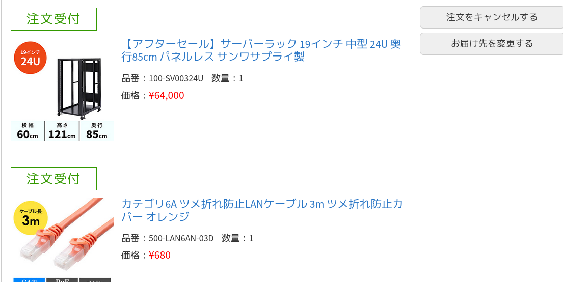
Task: Click the 注文受付 badge above the server rack
Action: click(53, 19)
